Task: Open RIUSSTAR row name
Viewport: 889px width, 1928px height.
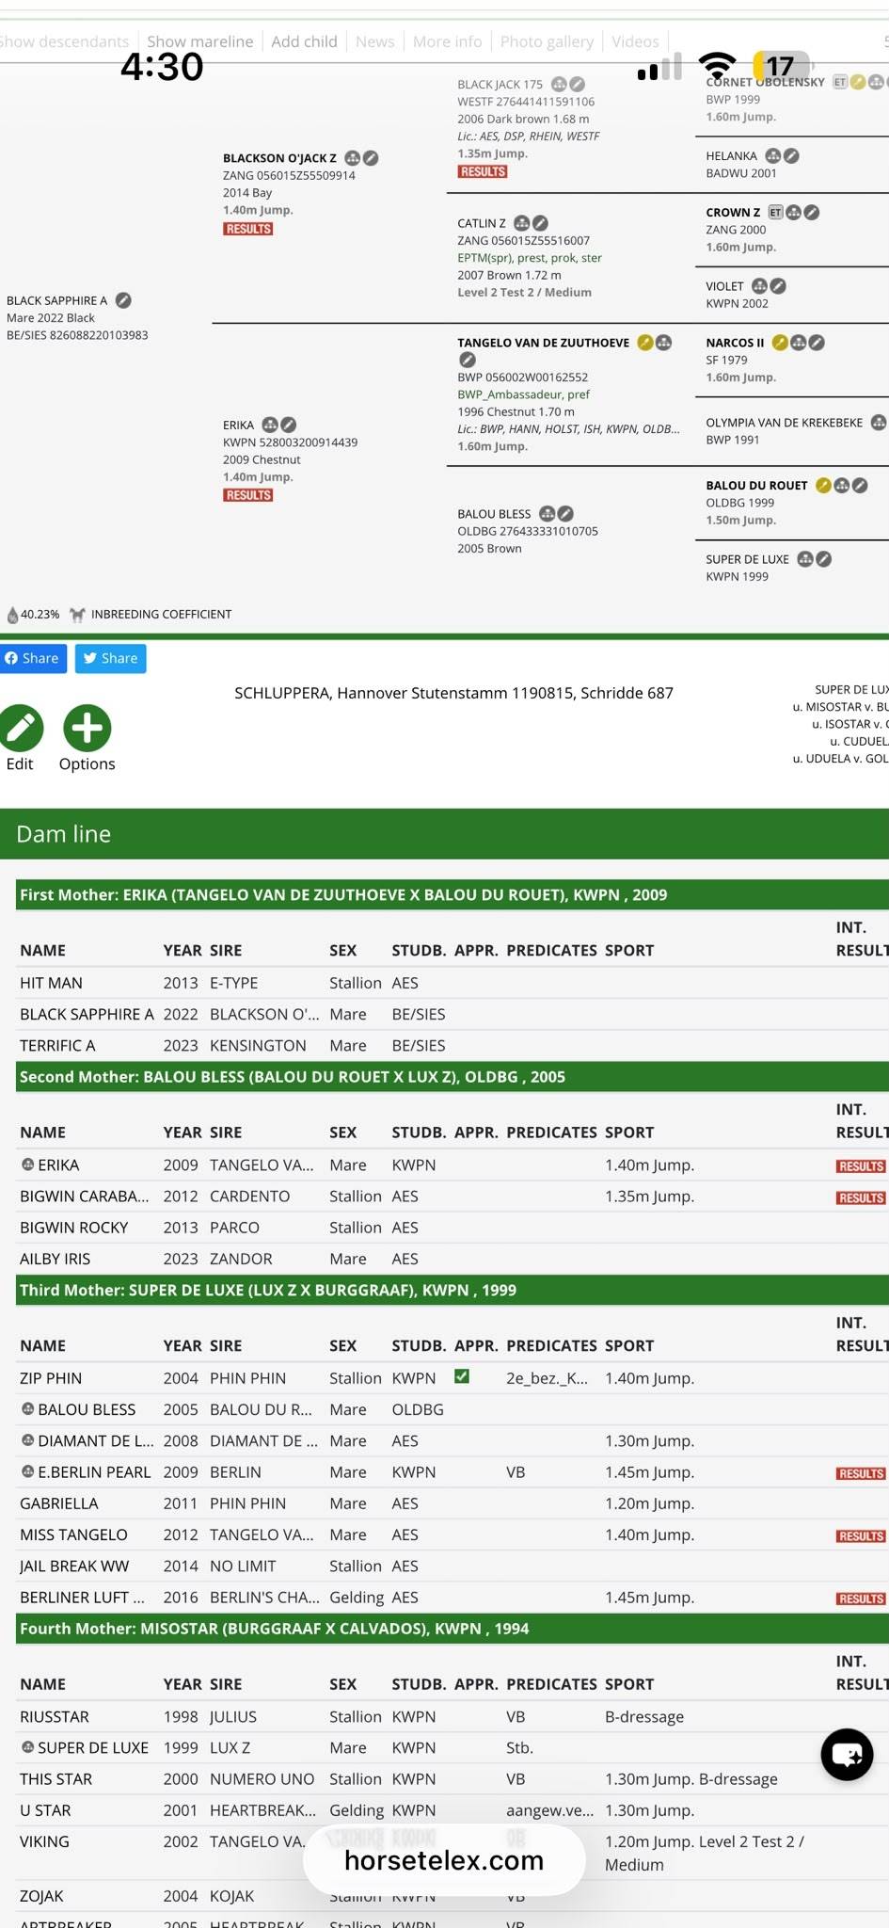Action: 55,1716
